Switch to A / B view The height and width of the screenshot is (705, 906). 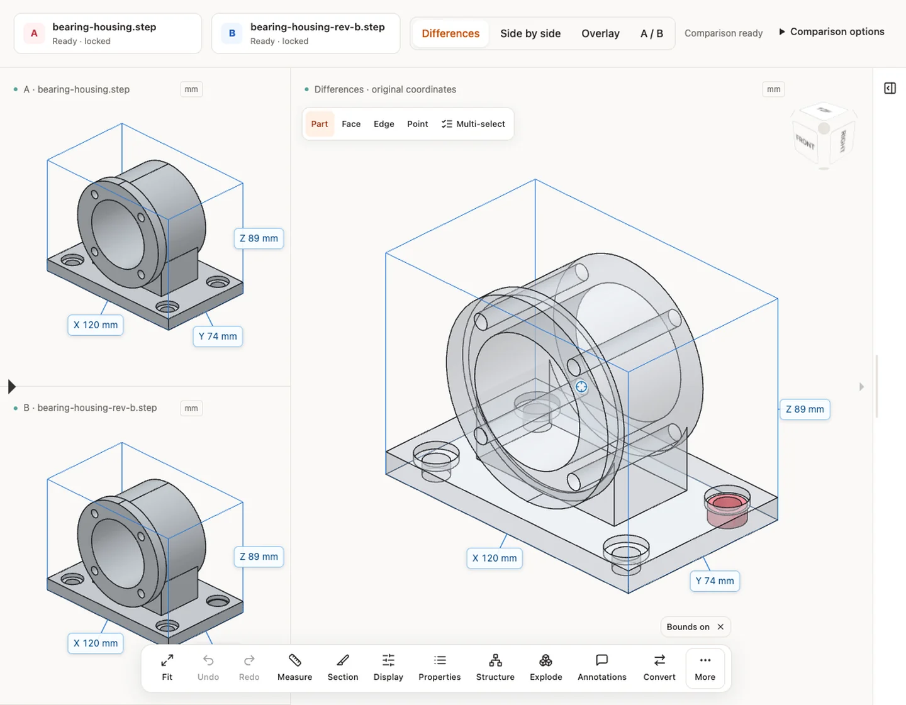pyautogui.click(x=652, y=33)
